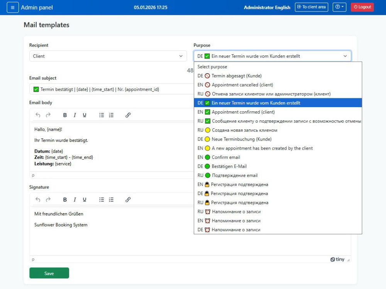This screenshot has width=386, height=289.
Task: Open the Recipient dropdown showing Client
Action: pos(108,56)
